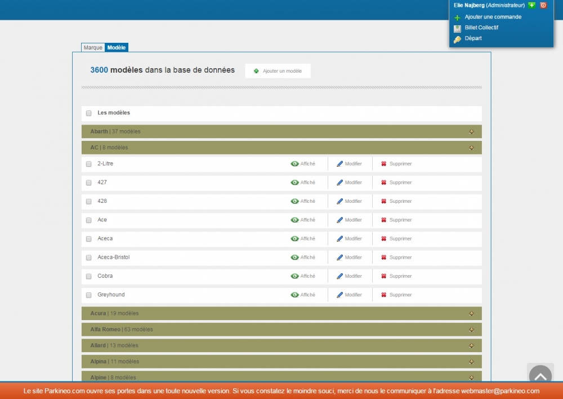
Task: Select the 428 model checkbox
Action: click(89, 202)
